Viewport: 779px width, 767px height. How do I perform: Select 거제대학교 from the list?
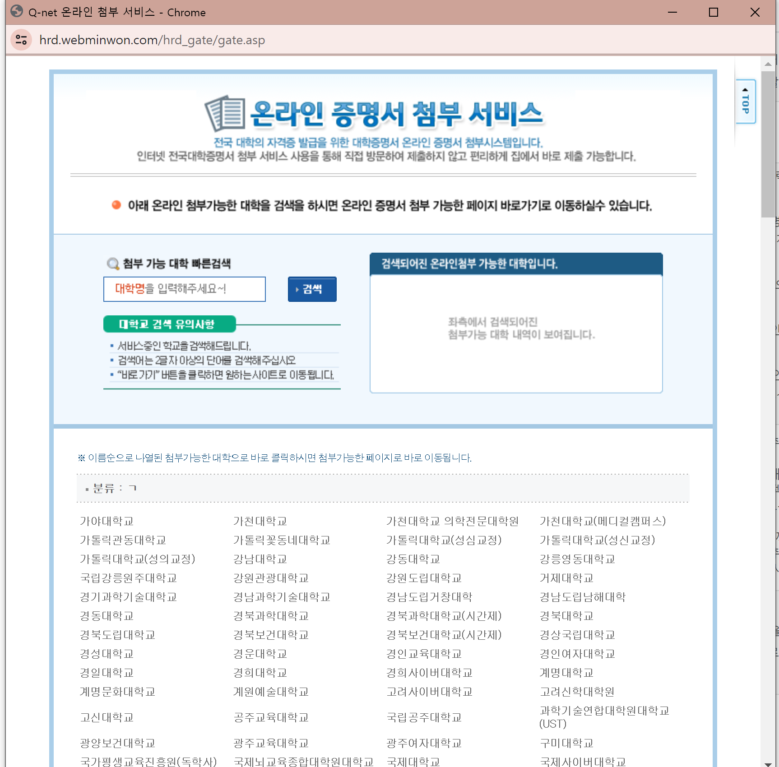point(567,578)
